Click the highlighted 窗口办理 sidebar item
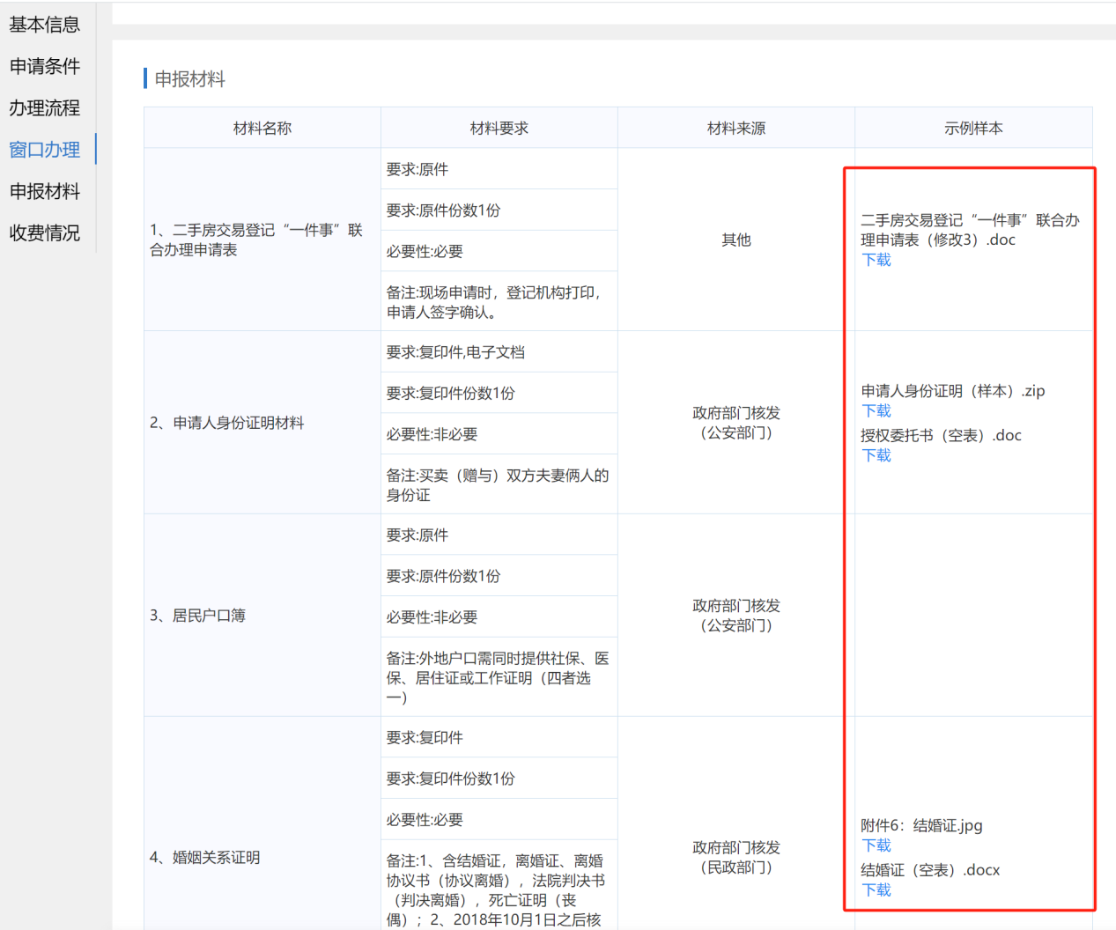Screen dimensions: 1116x930 [45, 150]
